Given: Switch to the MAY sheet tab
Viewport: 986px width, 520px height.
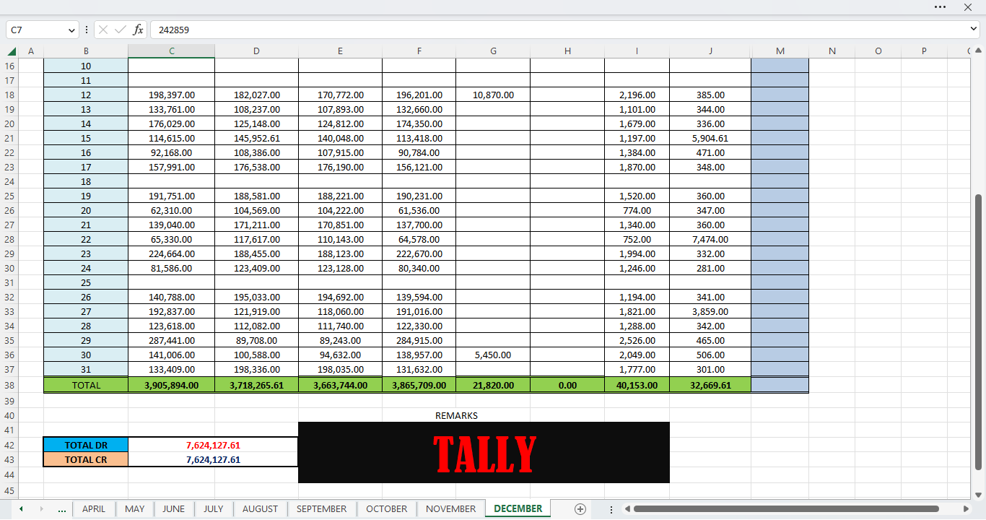Looking at the screenshot, I should tap(135, 509).
